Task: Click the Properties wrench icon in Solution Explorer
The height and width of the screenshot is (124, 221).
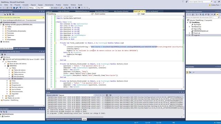Action: point(214,14)
